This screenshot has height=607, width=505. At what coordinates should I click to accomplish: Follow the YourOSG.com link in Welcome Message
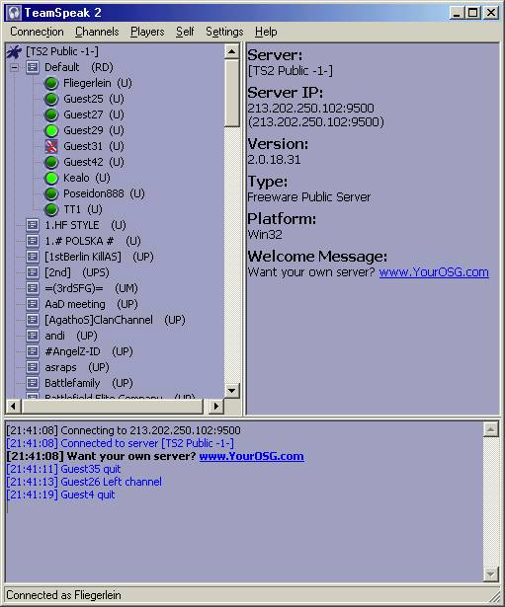point(434,272)
